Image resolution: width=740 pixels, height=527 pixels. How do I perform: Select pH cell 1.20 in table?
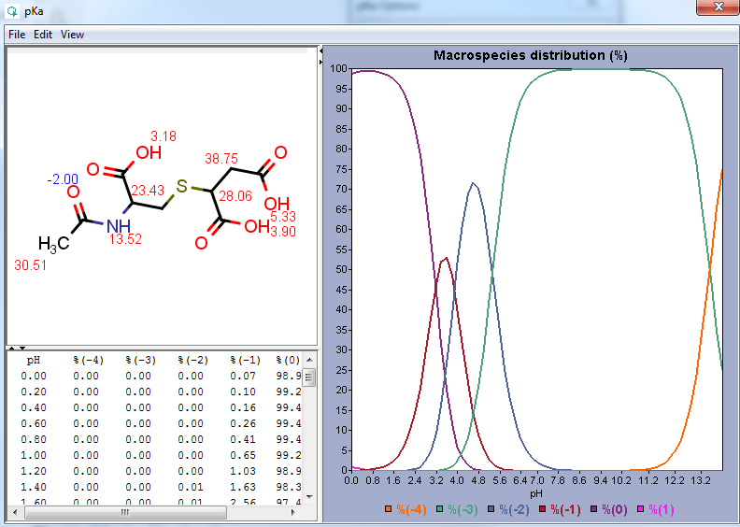[x=34, y=471]
